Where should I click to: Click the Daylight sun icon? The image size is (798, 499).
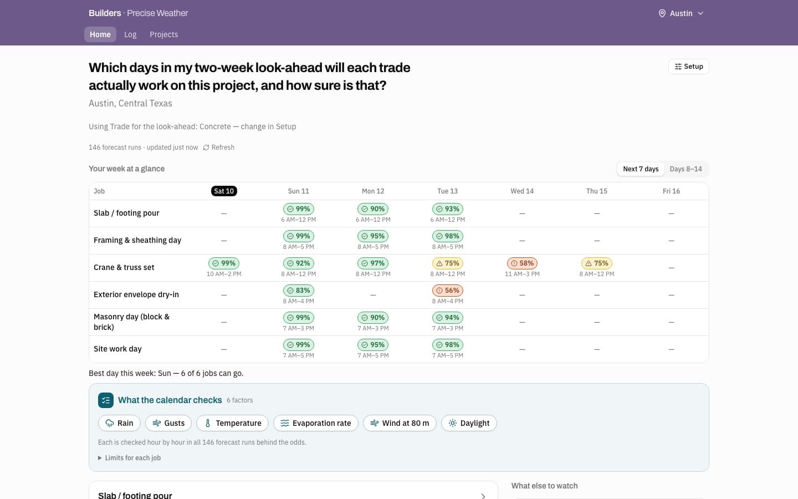[x=453, y=423]
